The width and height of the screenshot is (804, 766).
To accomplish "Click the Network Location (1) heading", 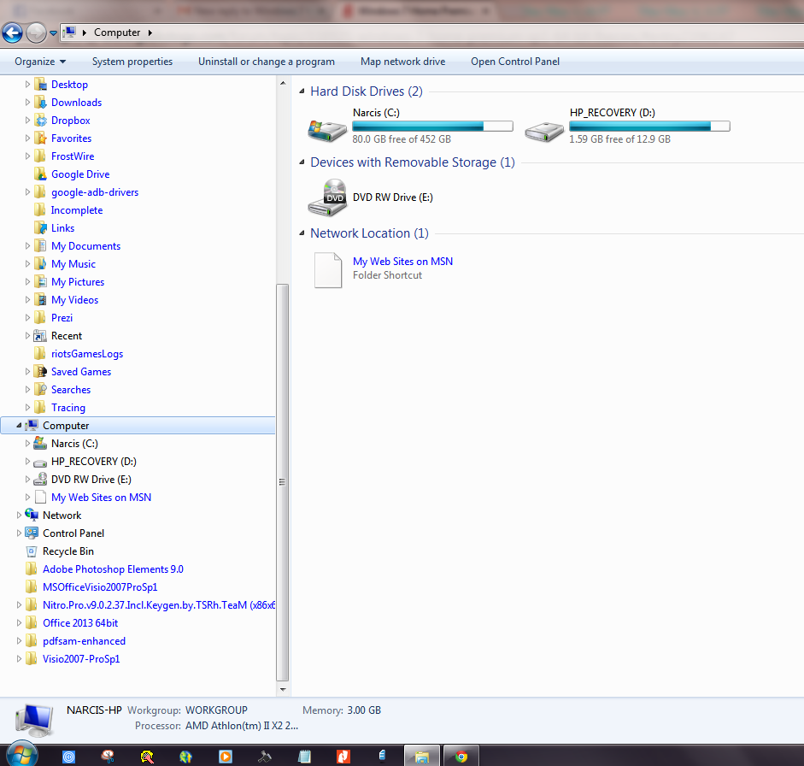I will click(369, 233).
